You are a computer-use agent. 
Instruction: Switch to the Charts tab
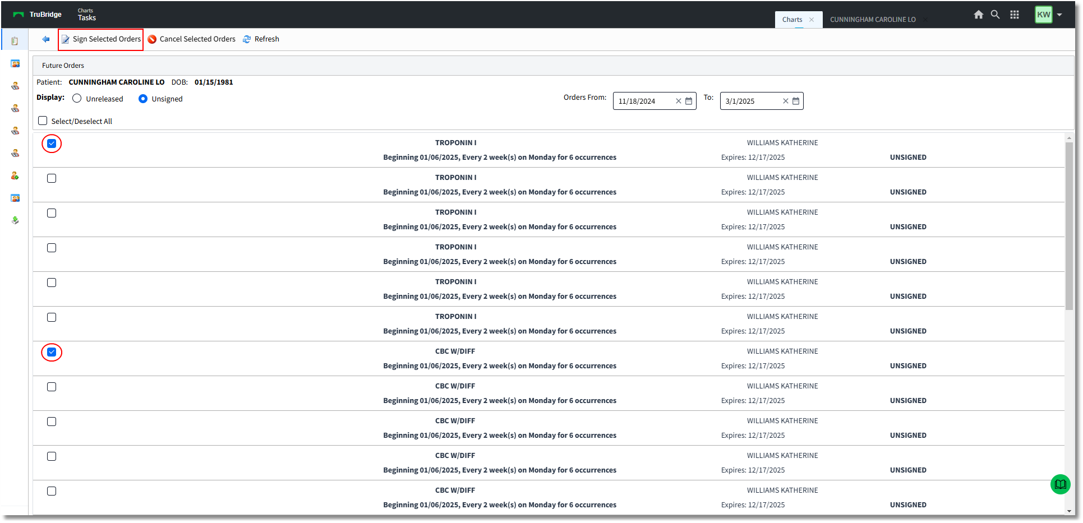(x=792, y=20)
